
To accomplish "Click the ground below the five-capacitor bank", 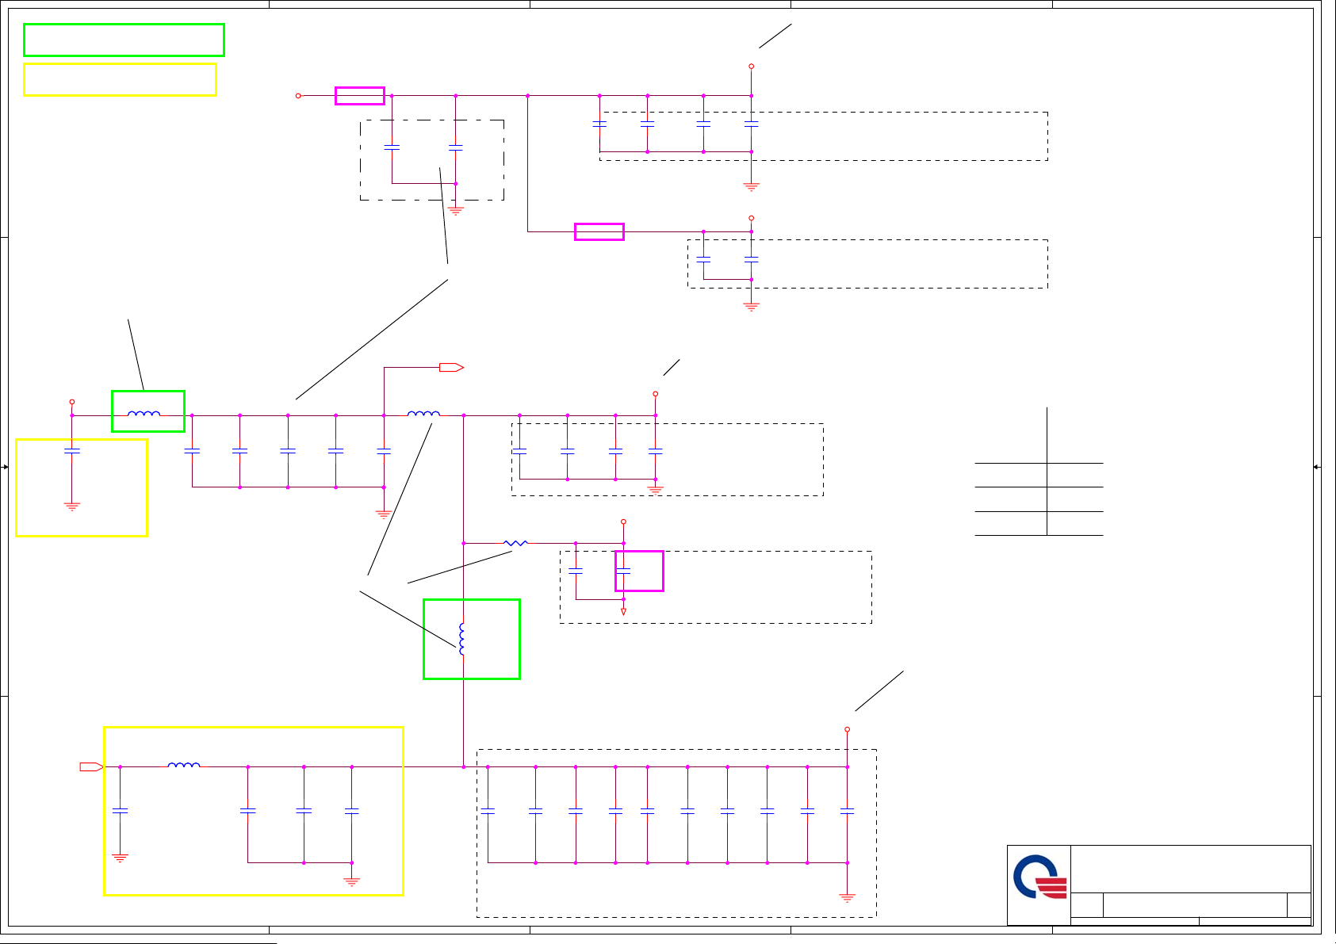I will pos(384,514).
